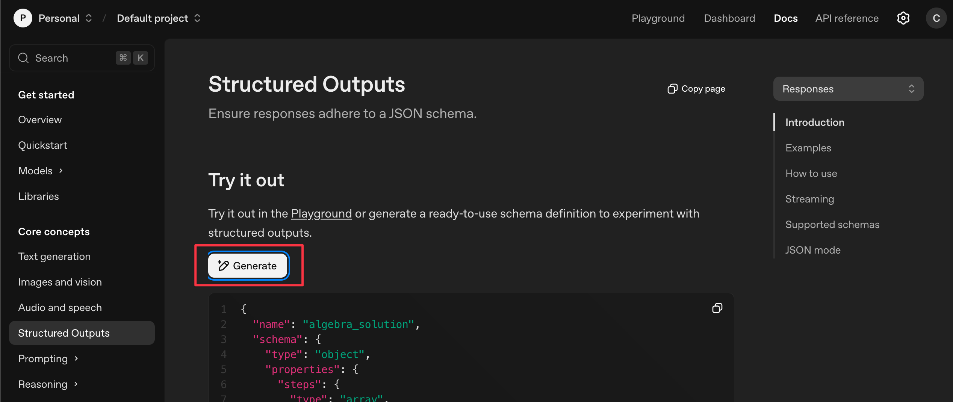Open Text generation in the sidebar
The image size is (953, 402).
coord(54,256)
